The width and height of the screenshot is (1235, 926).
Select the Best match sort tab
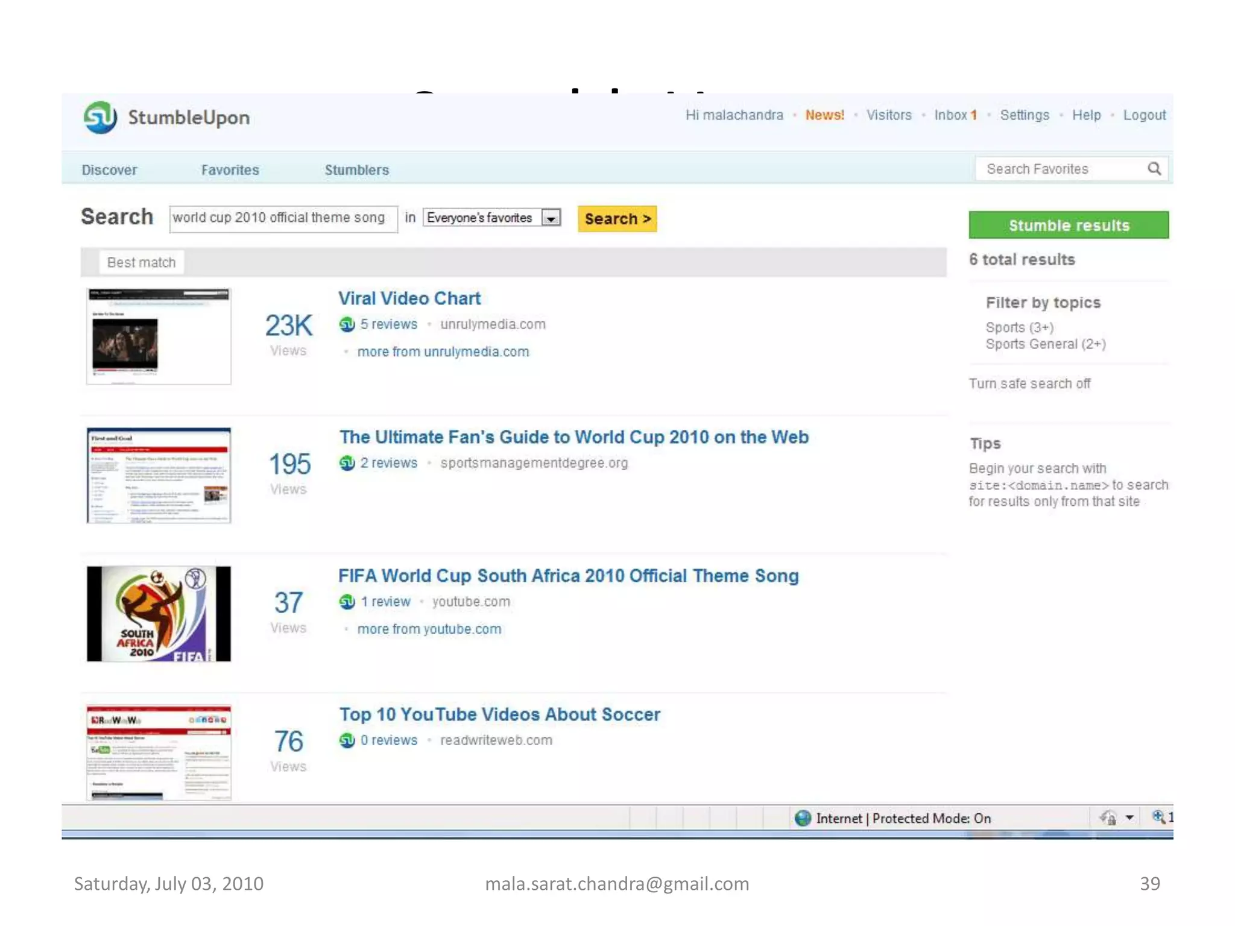click(141, 262)
